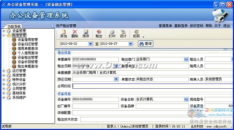Click the 设备编号 input field
The width and height of the screenshot is (234, 130).
(x=96, y=99)
